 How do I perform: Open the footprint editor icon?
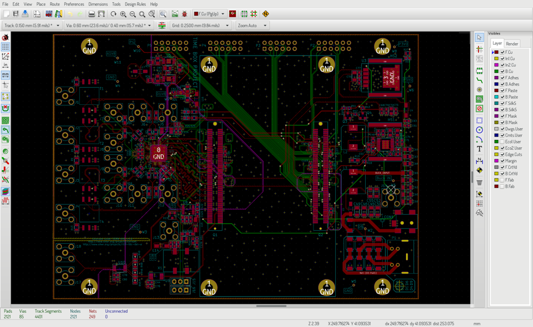pyautogui.click(x=49, y=14)
